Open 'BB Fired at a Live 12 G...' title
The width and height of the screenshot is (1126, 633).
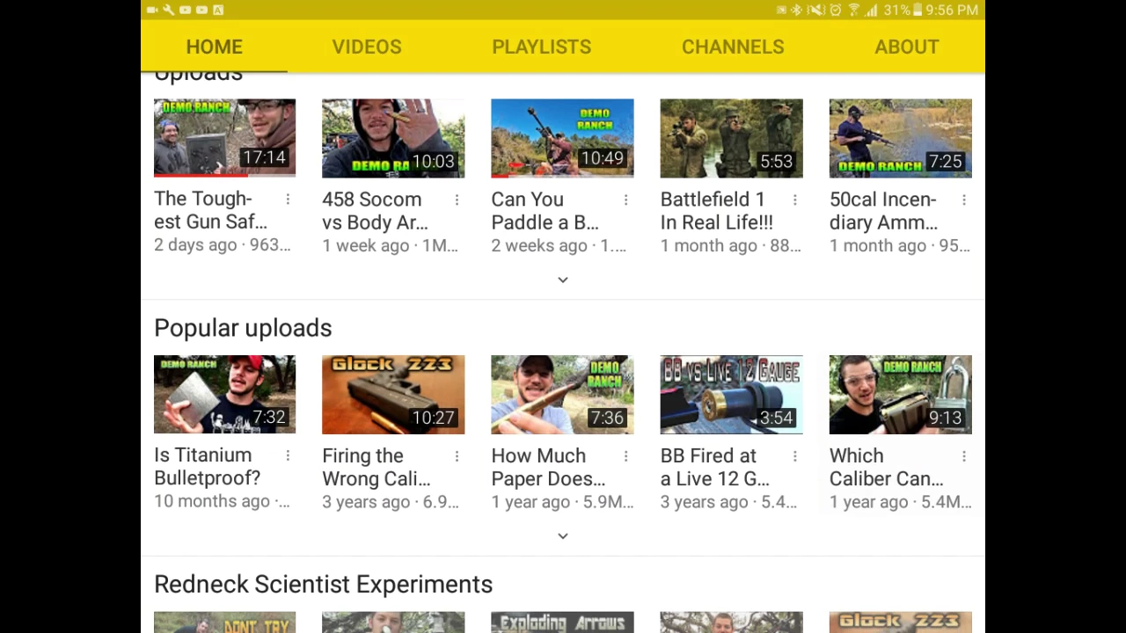(x=715, y=467)
